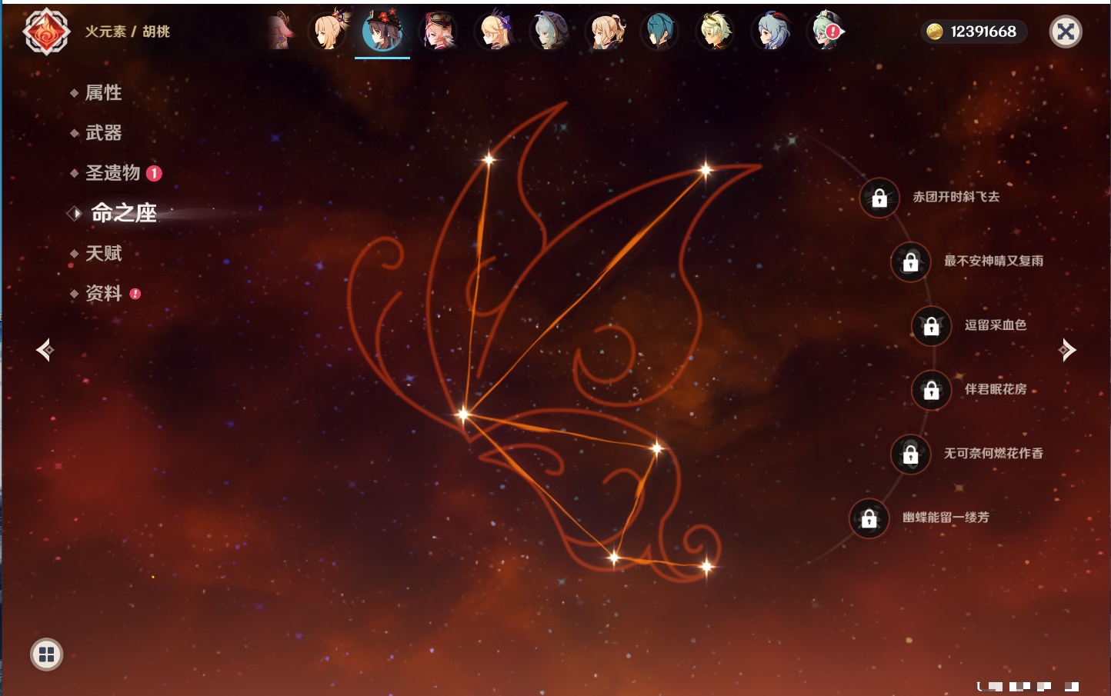Go to the 圣遗物 artifacts menu
Viewport: 1111px width, 696px height.
click(x=112, y=173)
